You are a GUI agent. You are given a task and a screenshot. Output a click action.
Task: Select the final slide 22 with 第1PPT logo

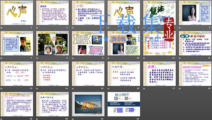click(124, 104)
